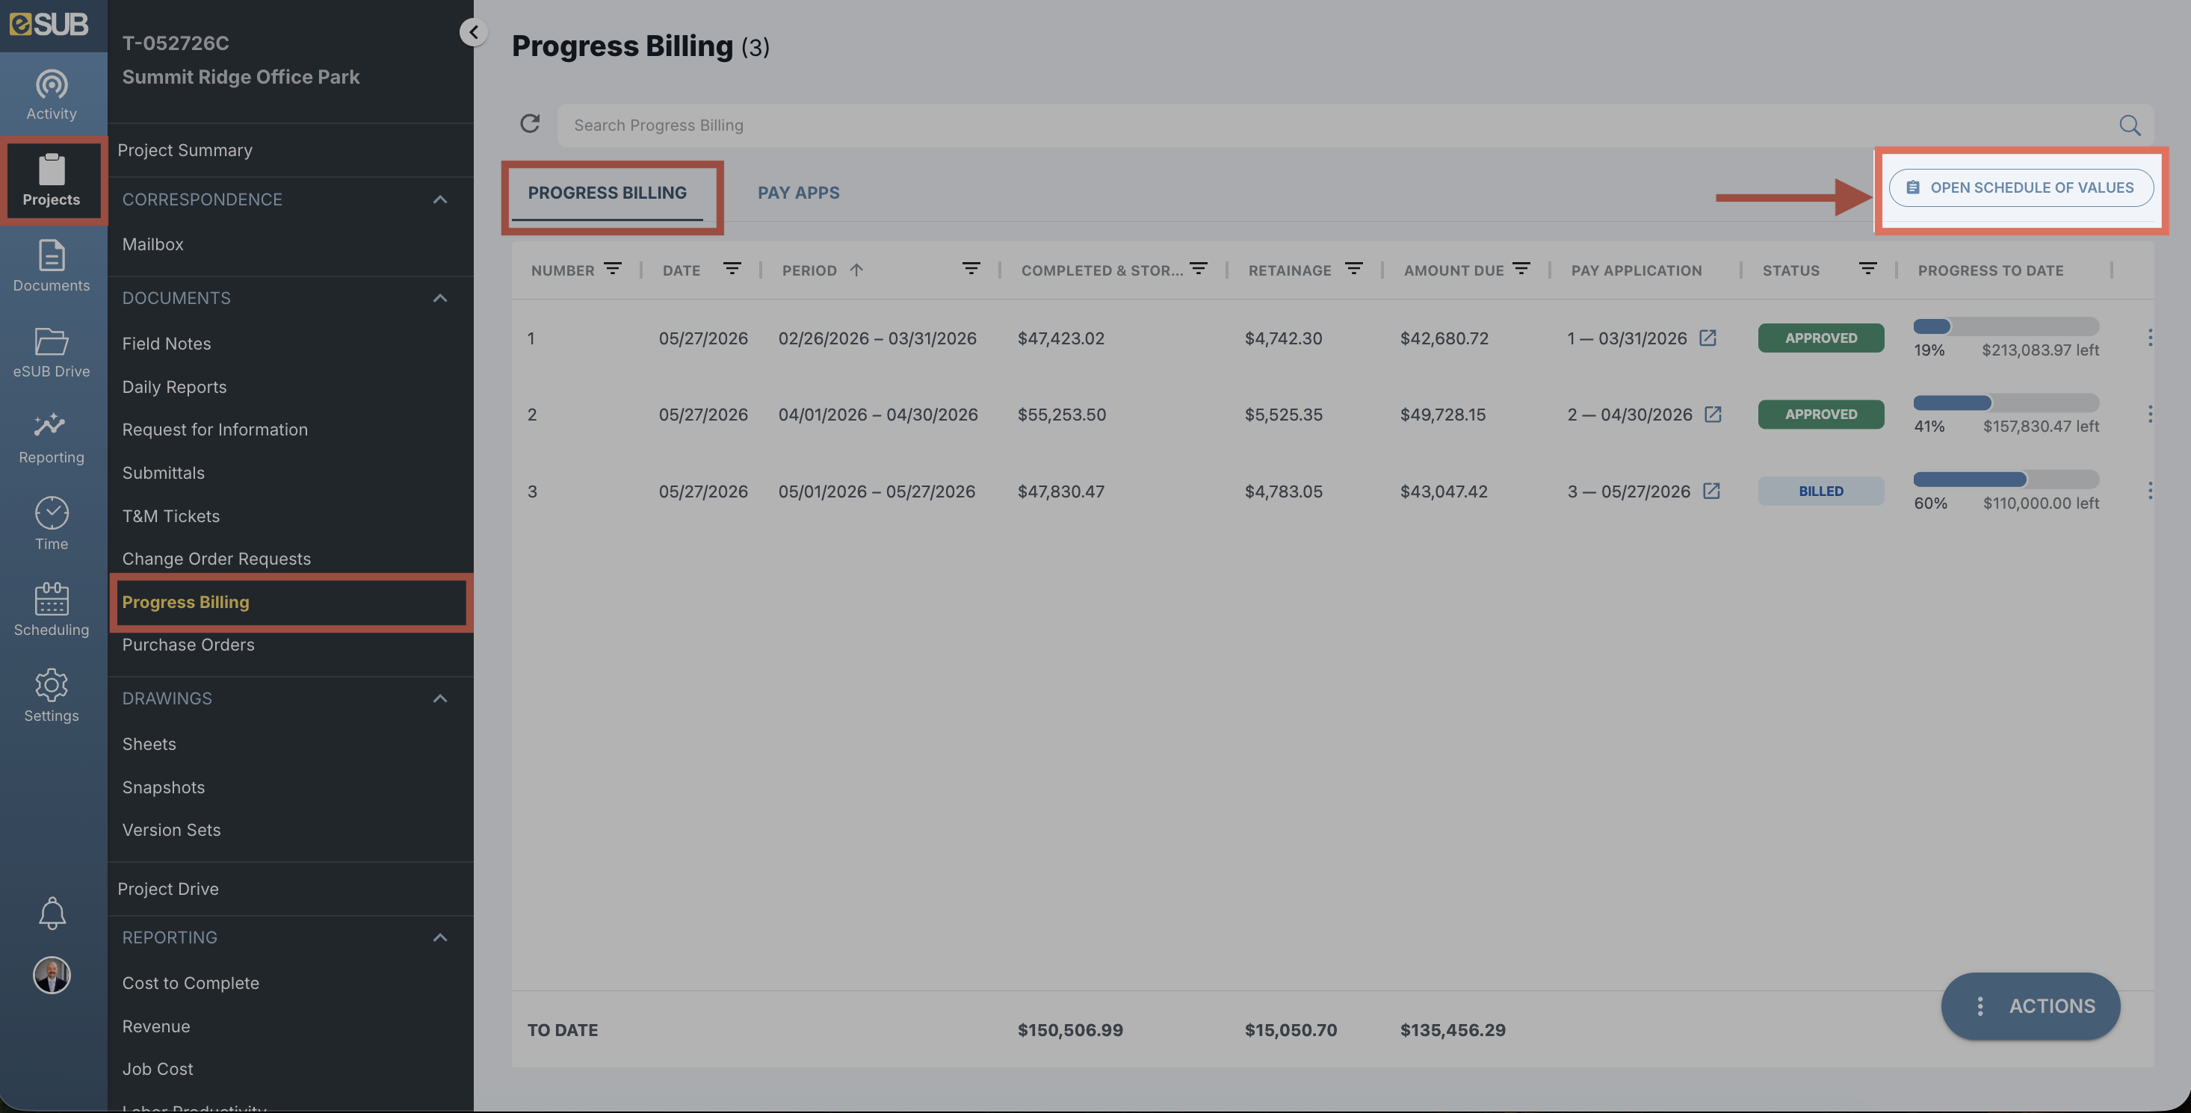Select Progress Billing in the sidebar

tap(185, 602)
